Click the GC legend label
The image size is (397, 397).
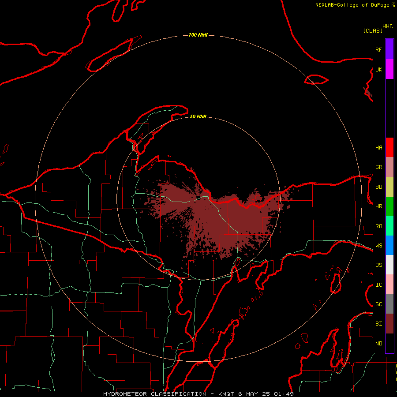[x=378, y=304]
